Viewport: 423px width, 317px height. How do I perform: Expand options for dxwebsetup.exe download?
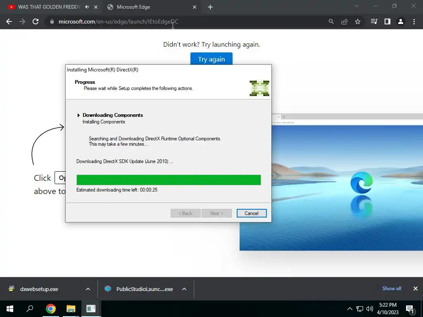tap(88, 289)
